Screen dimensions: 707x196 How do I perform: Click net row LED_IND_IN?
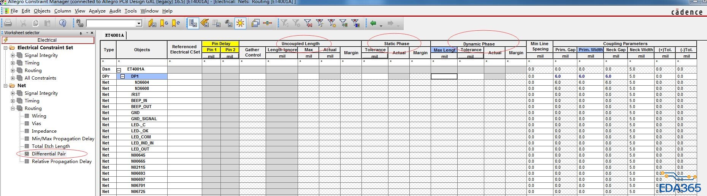142,143
